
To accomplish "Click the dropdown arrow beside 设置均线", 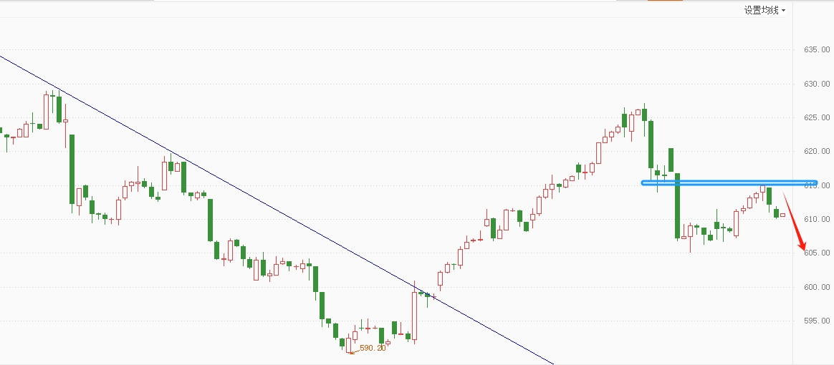I will click(x=783, y=11).
